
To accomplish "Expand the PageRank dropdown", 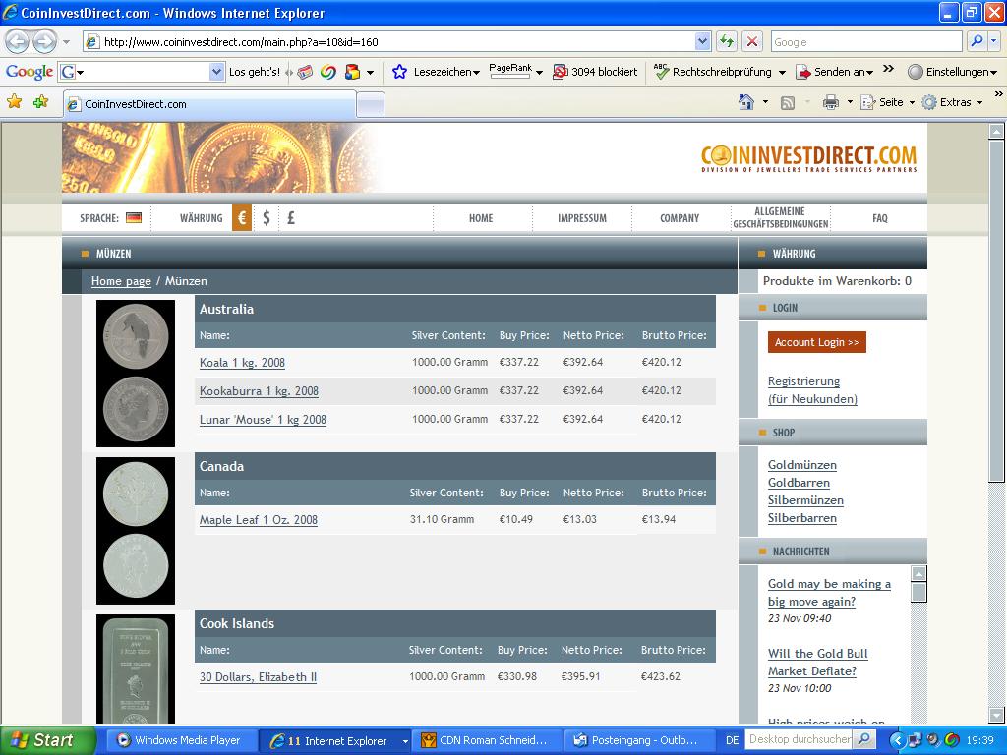I will click(539, 73).
